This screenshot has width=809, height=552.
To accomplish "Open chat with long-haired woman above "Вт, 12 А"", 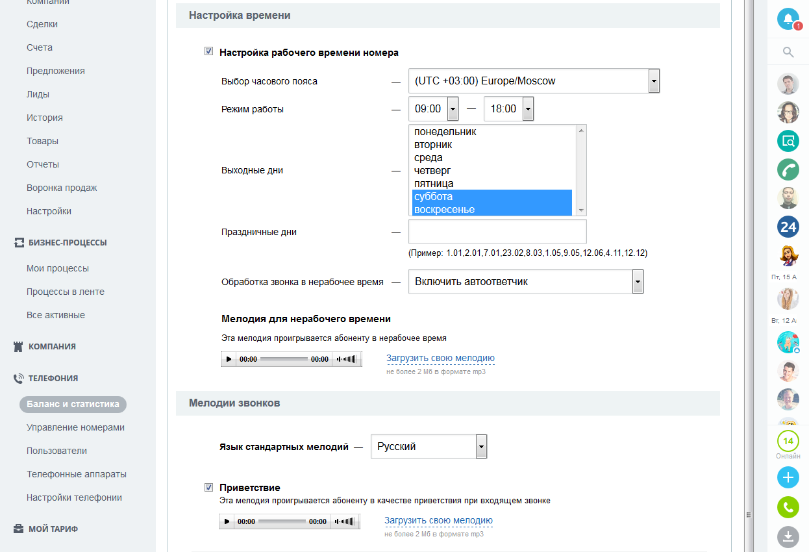I will [788, 299].
